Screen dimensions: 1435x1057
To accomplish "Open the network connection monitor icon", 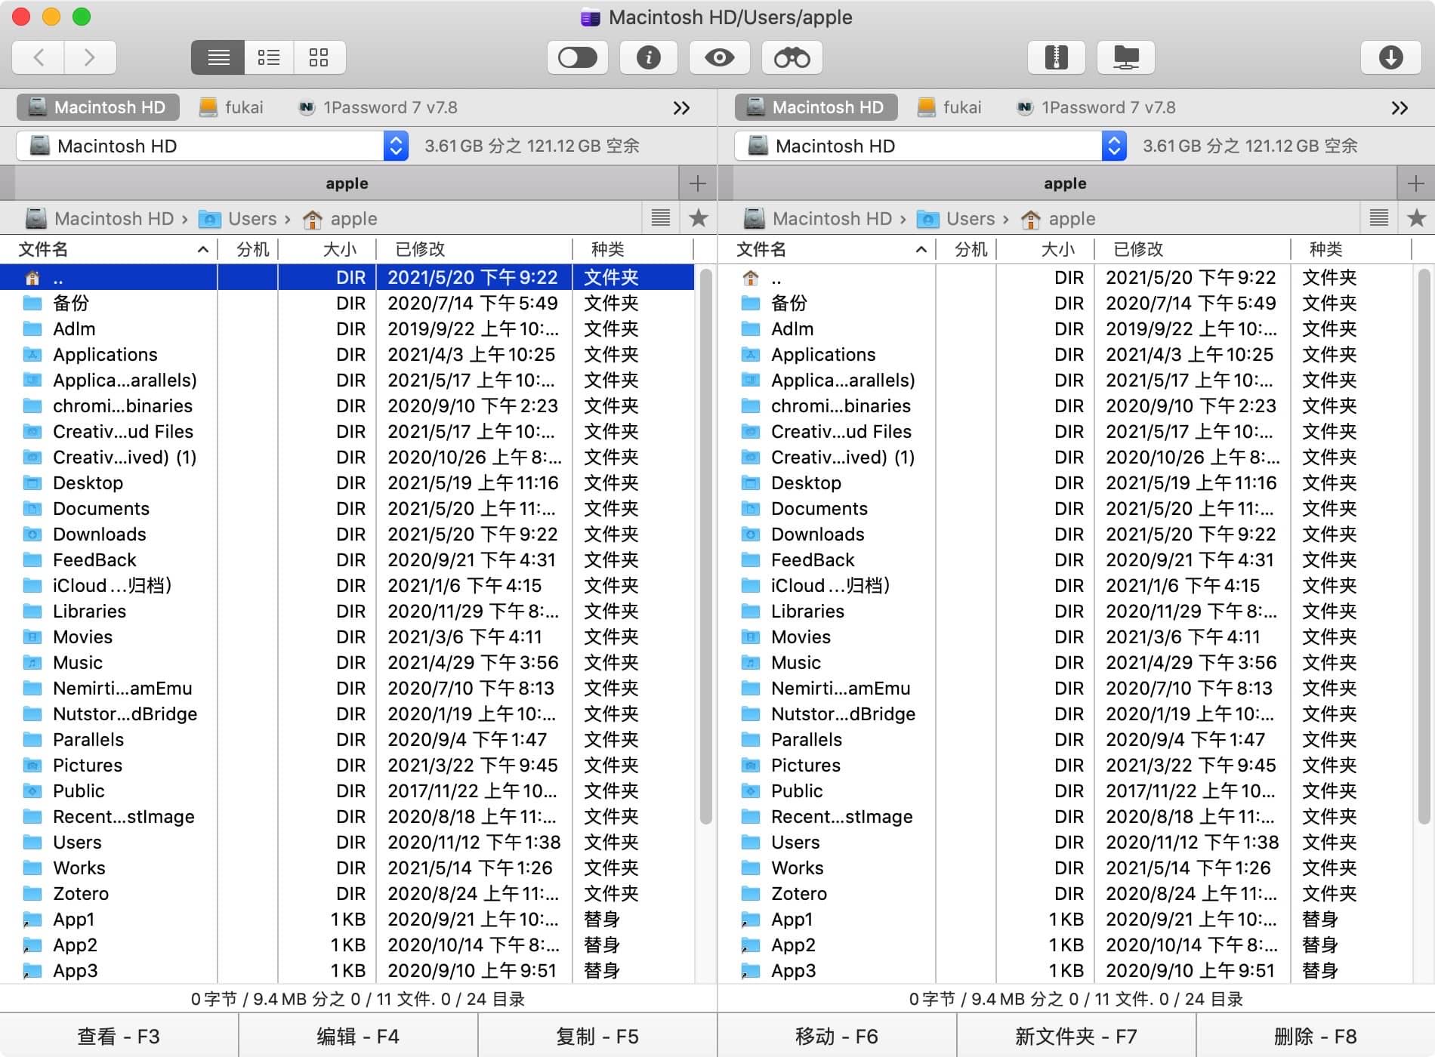I will point(1126,57).
